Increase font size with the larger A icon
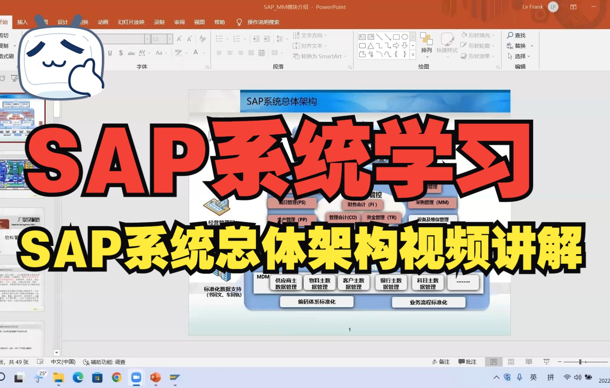610x388 pixels. [x=179, y=39]
